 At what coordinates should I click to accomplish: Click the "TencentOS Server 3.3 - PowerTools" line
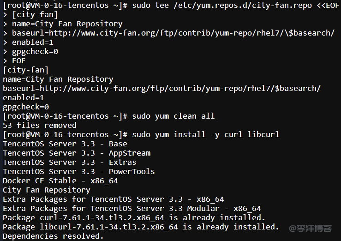[79, 171]
